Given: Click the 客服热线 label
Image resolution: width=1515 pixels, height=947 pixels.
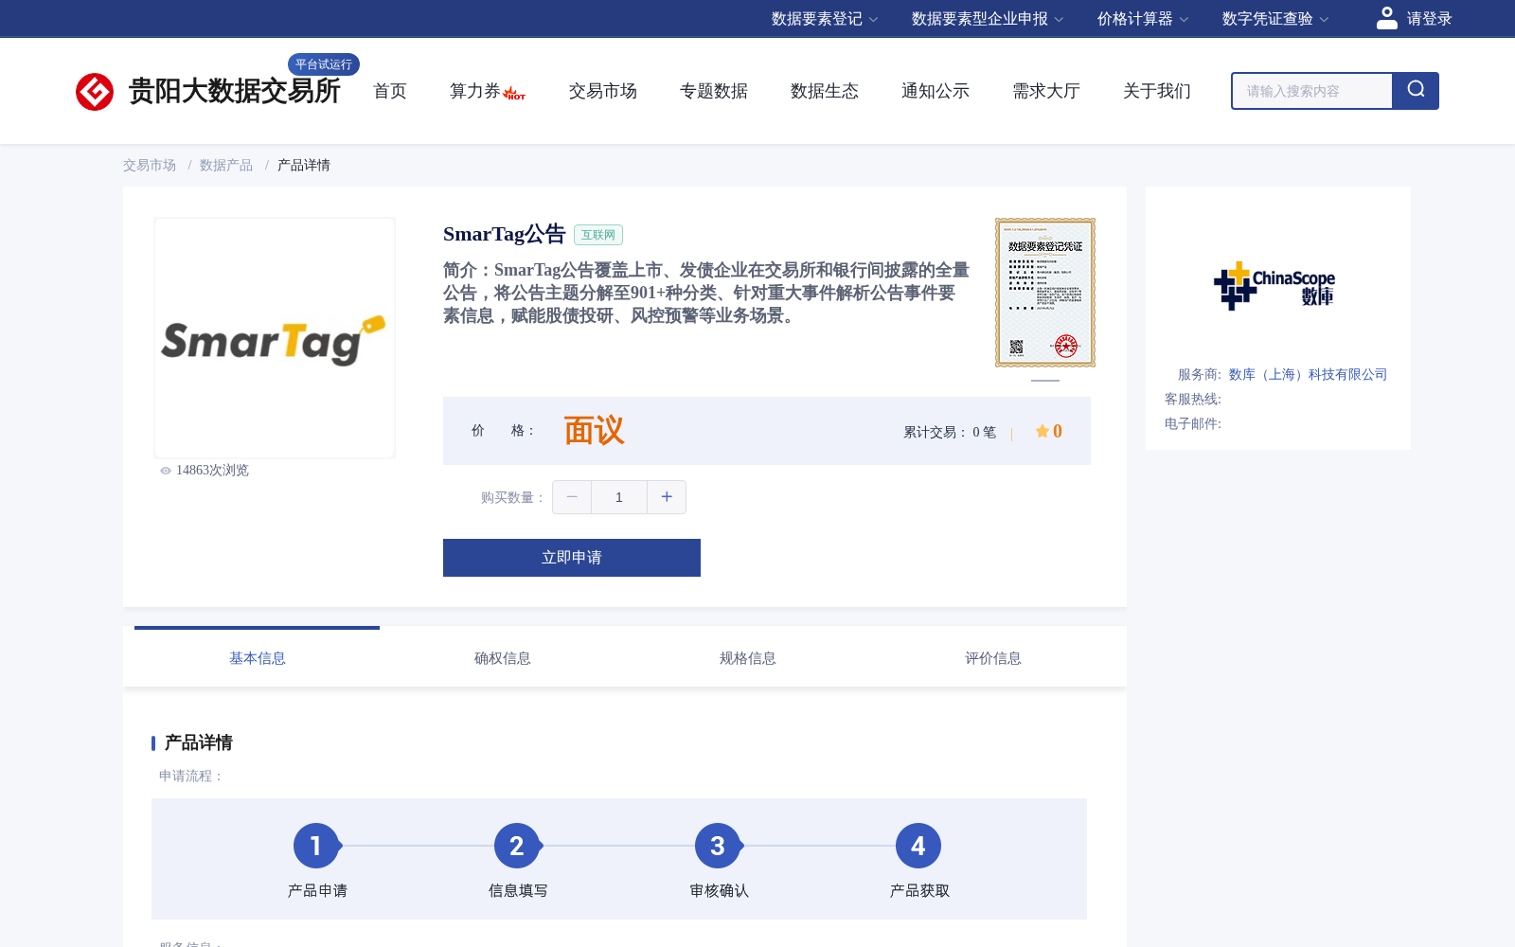Looking at the screenshot, I should coord(1193,399).
